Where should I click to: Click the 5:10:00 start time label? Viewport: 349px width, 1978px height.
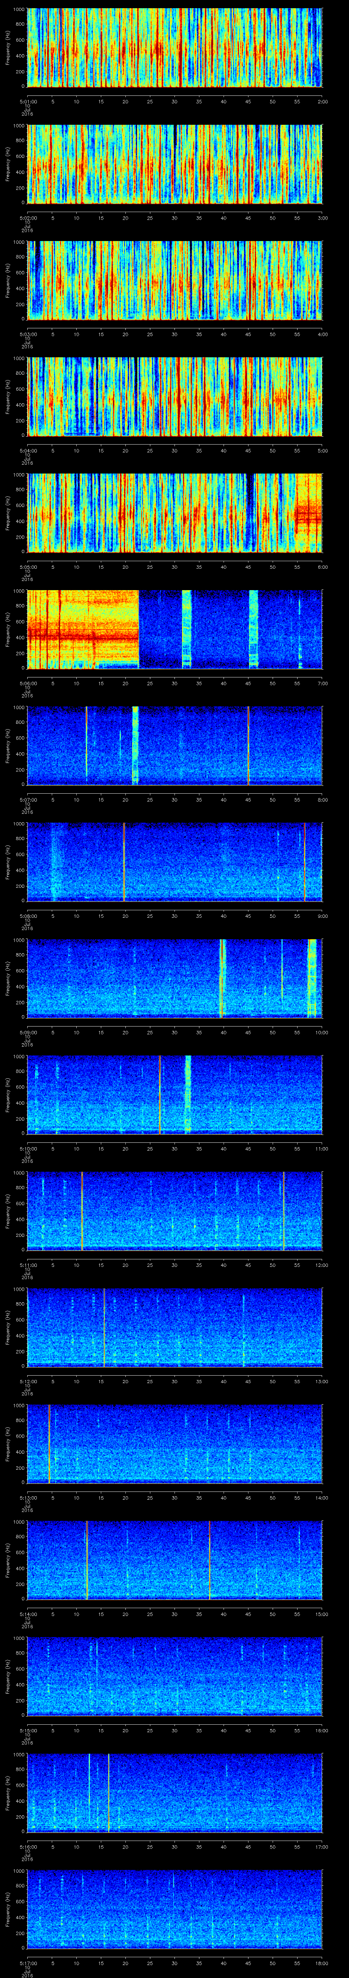[x=27, y=1148]
